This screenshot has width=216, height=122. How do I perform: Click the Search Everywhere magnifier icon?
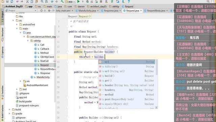(208, 1)
